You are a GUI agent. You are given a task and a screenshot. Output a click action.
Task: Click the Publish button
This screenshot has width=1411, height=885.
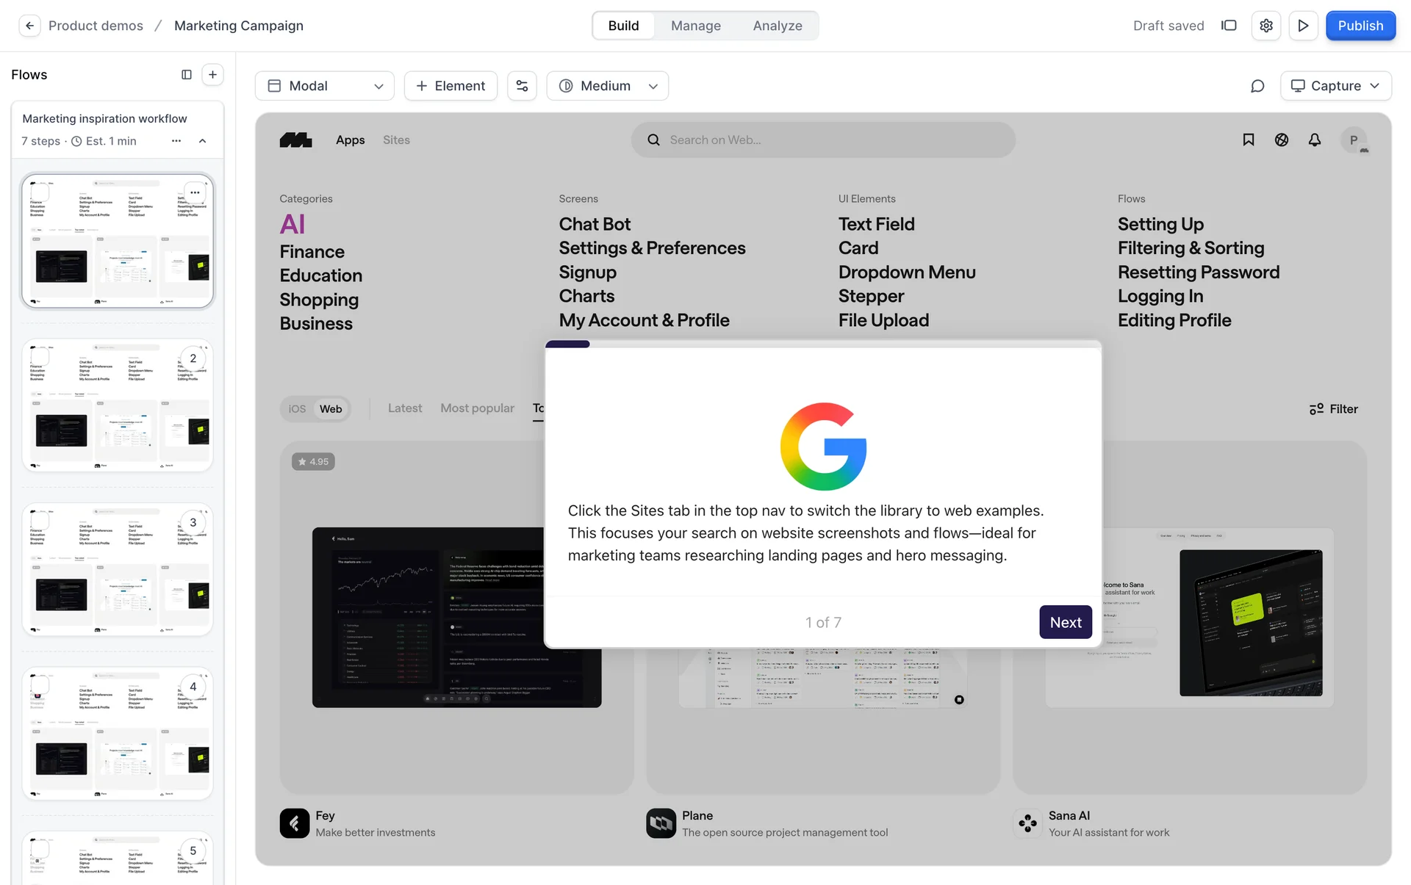[1360, 26]
